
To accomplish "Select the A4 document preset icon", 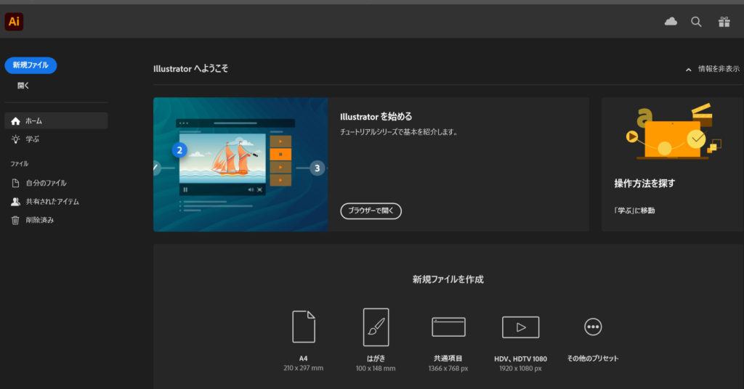I will click(303, 327).
